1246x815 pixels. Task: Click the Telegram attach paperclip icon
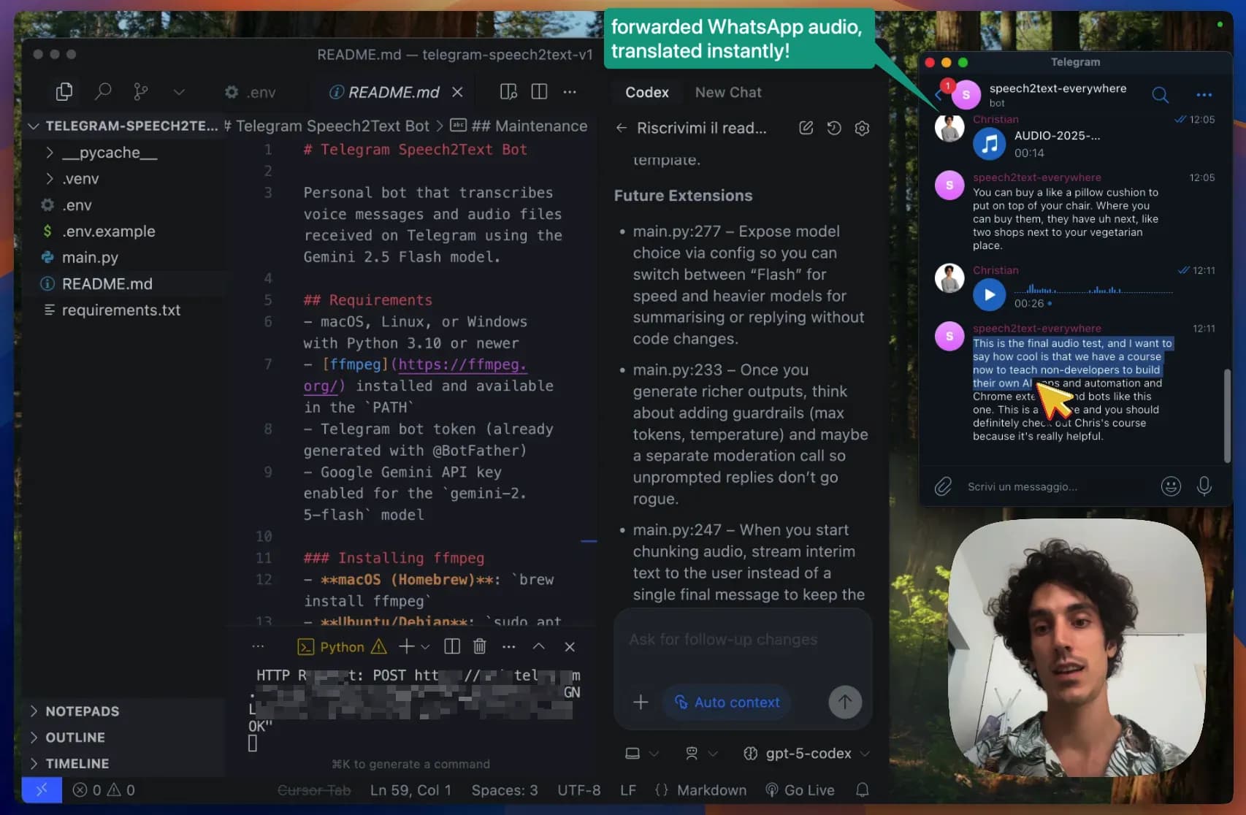943,486
